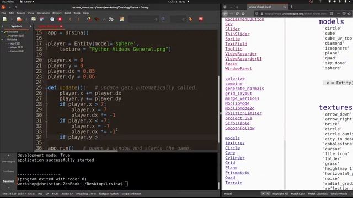
Task: Click the Geany toolbar search text field
Action: click(x=143, y=19)
